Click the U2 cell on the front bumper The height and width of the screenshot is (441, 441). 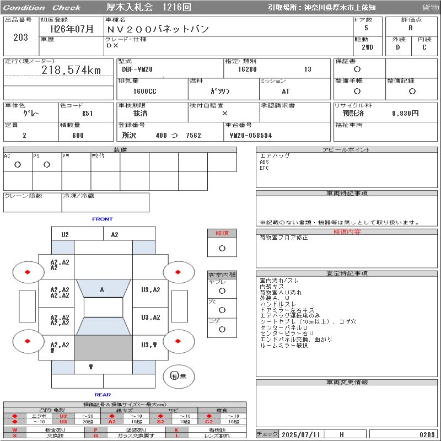[x=65, y=234]
